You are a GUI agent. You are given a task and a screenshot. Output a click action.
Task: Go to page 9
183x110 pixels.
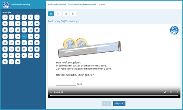coord(37,17)
